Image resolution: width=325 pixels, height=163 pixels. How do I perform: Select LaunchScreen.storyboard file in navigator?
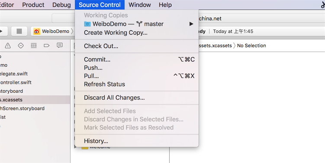(x=22, y=108)
